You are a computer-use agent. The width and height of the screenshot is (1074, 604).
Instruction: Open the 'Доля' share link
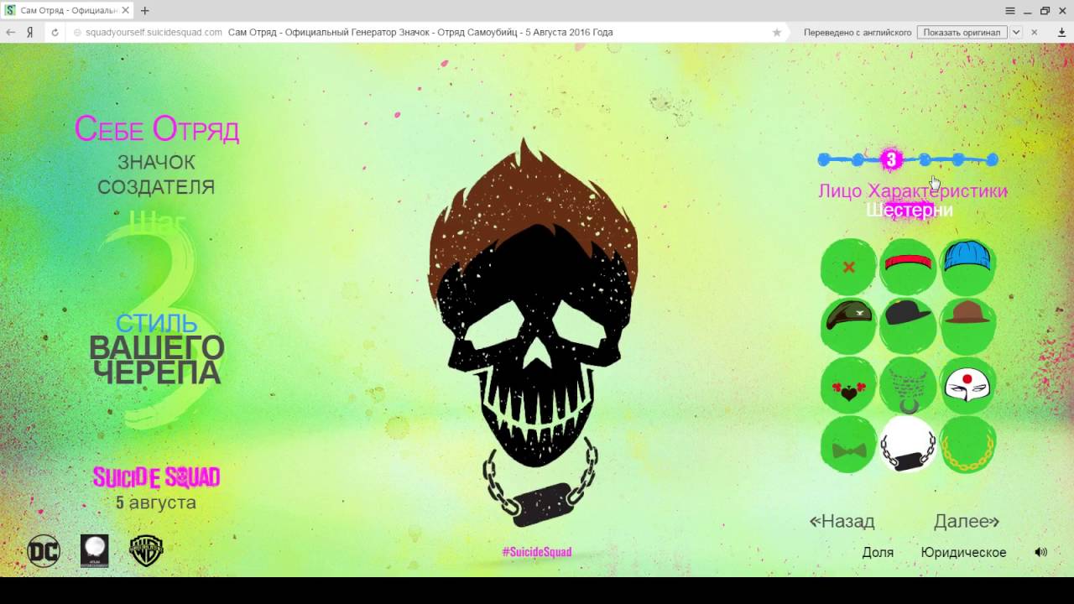point(878,552)
